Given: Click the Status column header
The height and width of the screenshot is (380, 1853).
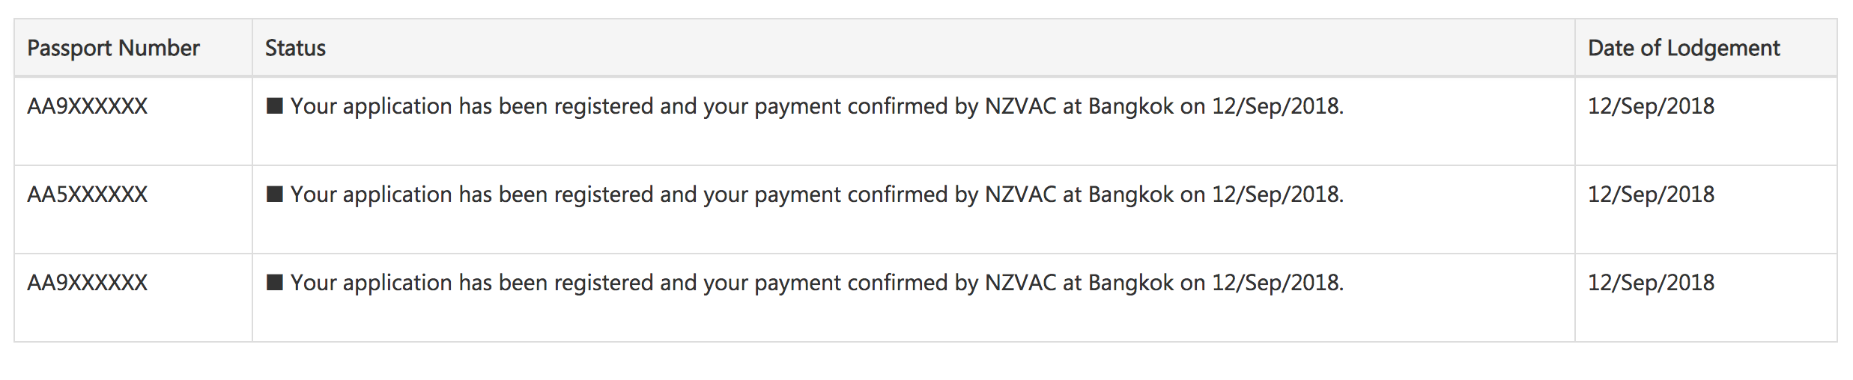Looking at the screenshot, I should coord(295,49).
